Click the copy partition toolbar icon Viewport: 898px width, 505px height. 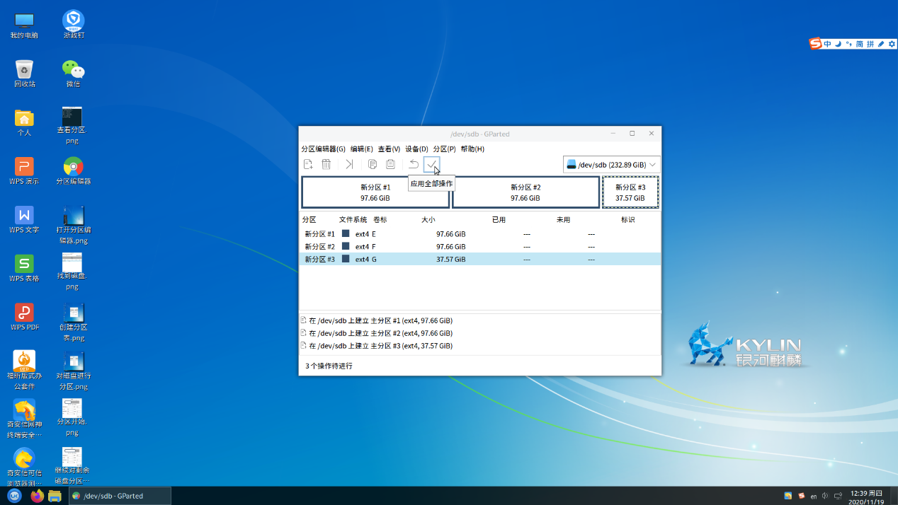click(x=373, y=164)
